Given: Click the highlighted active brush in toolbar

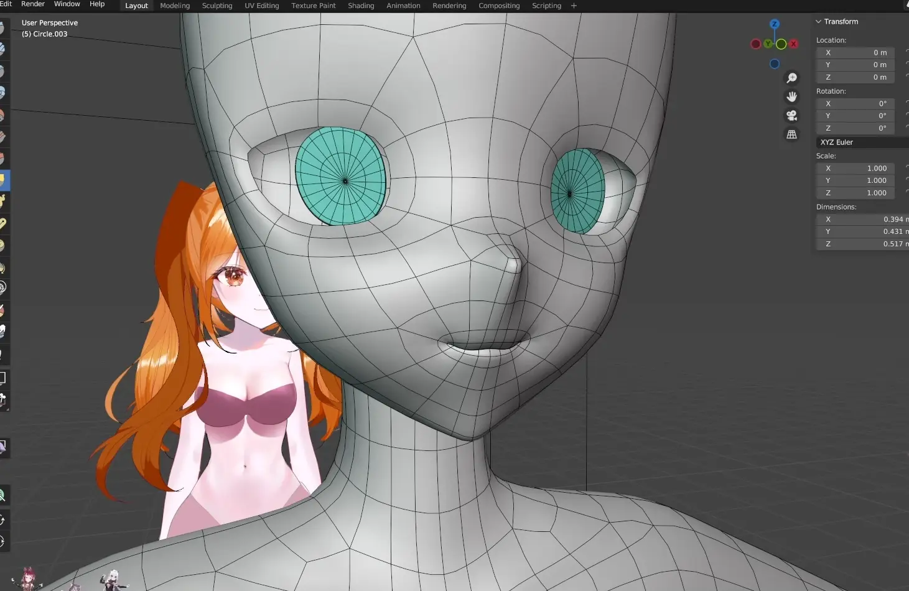Looking at the screenshot, I should 2,180.
